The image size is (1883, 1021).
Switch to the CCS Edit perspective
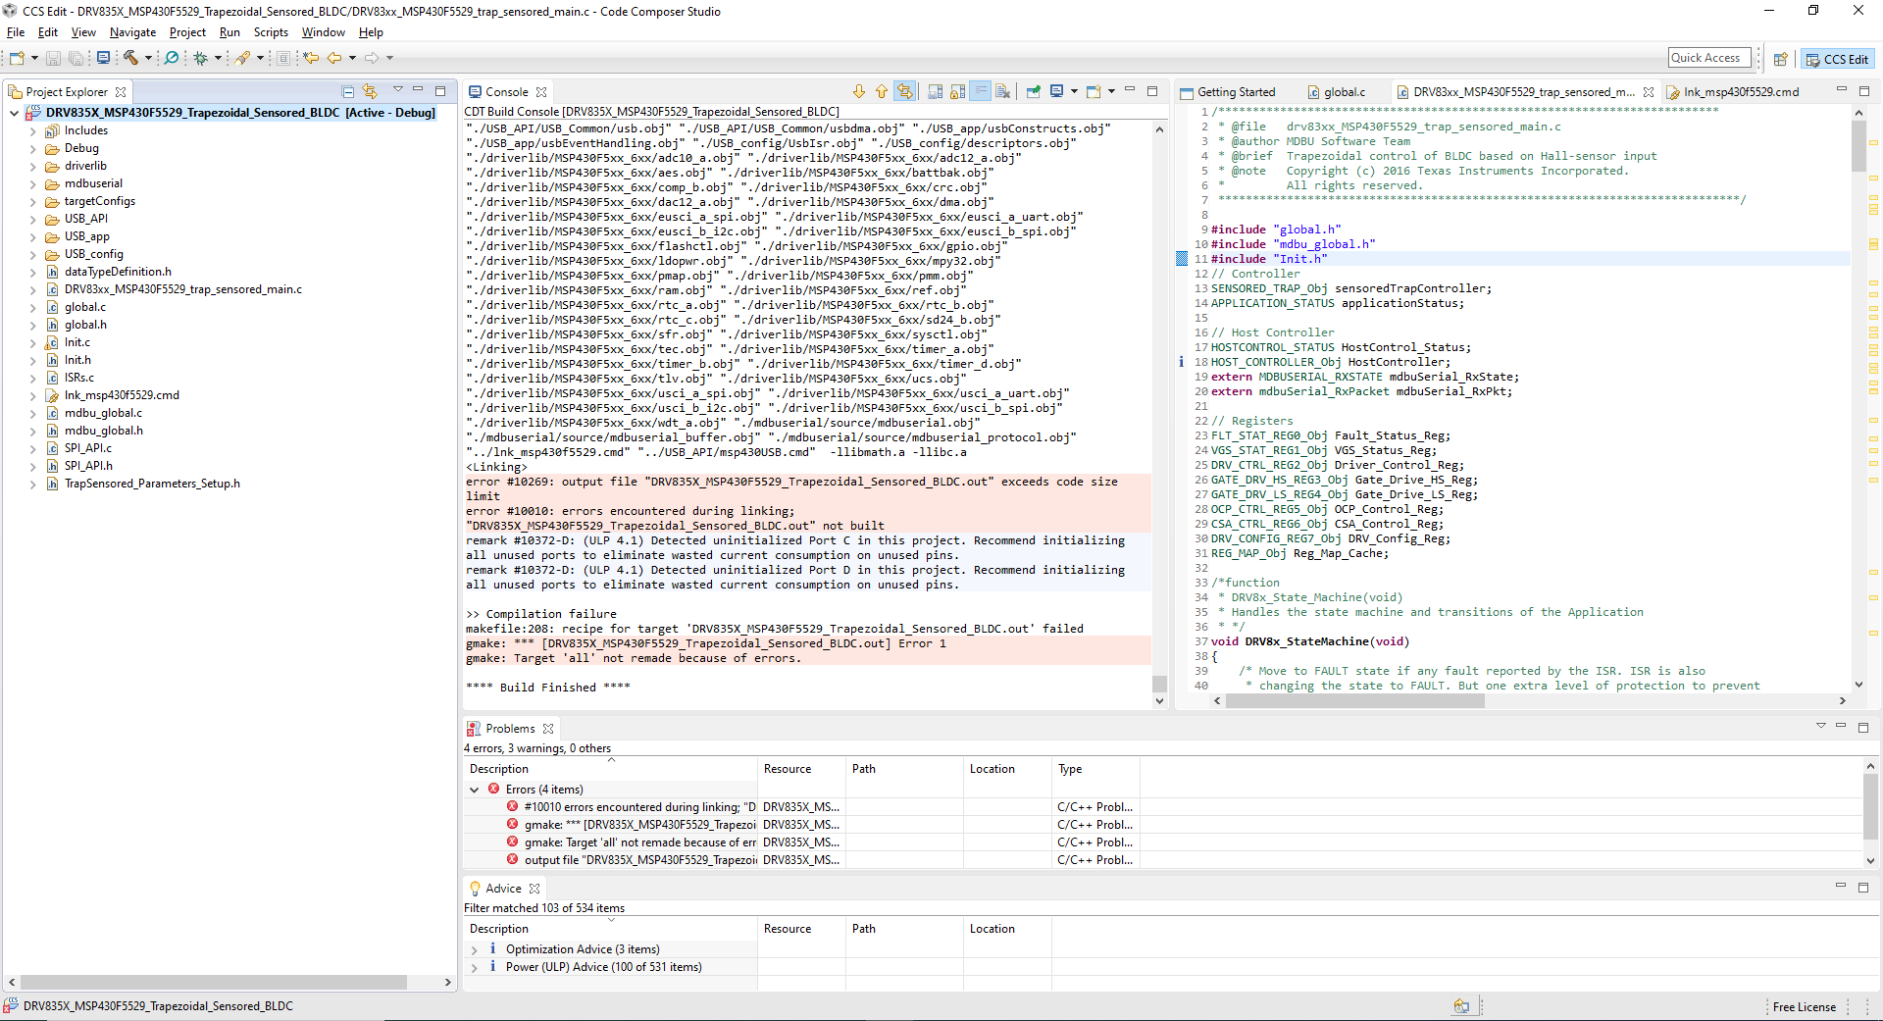[1838, 59]
